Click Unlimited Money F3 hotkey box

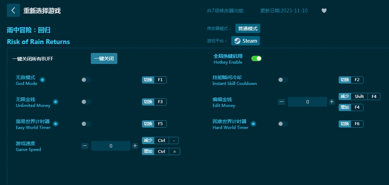[154, 102]
